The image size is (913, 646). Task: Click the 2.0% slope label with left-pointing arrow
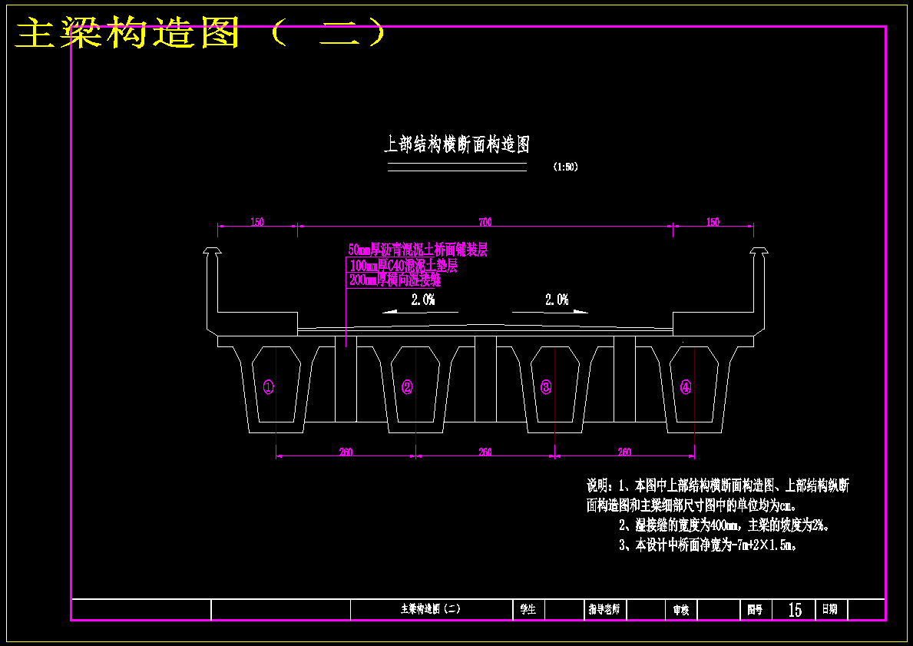point(423,300)
